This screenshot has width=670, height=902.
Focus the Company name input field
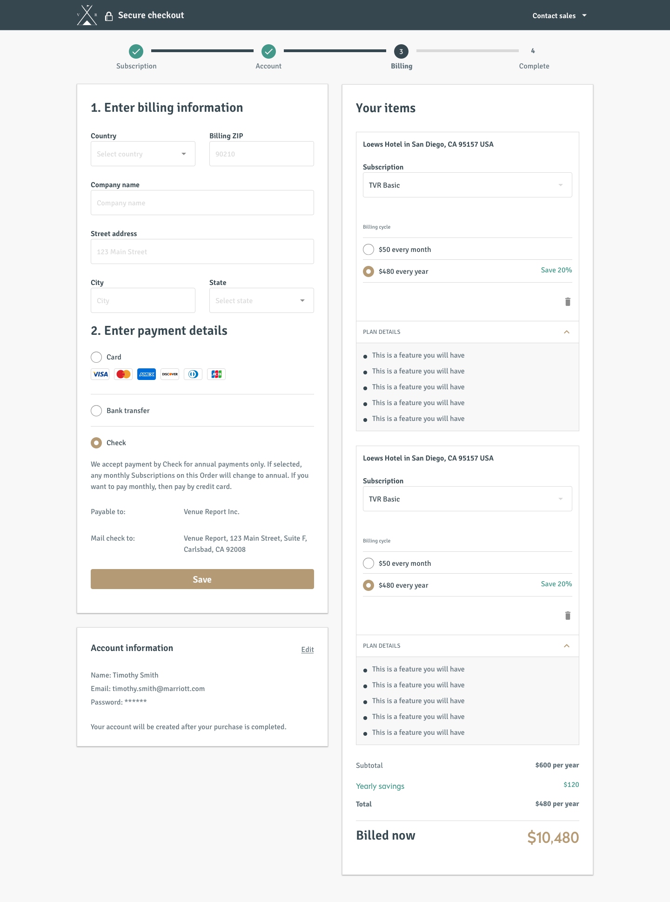pyautogui.click(x=202, y=203)
